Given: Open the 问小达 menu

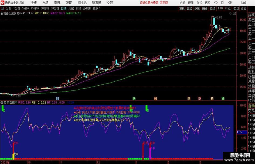Looking at the screenshot, I should [x=82, y=3].
